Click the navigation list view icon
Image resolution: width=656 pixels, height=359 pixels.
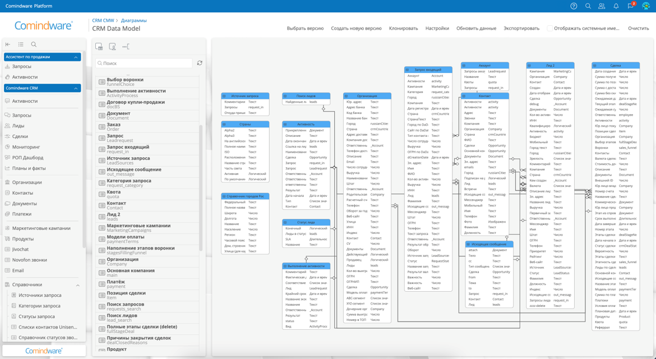(x=21, y=44)
